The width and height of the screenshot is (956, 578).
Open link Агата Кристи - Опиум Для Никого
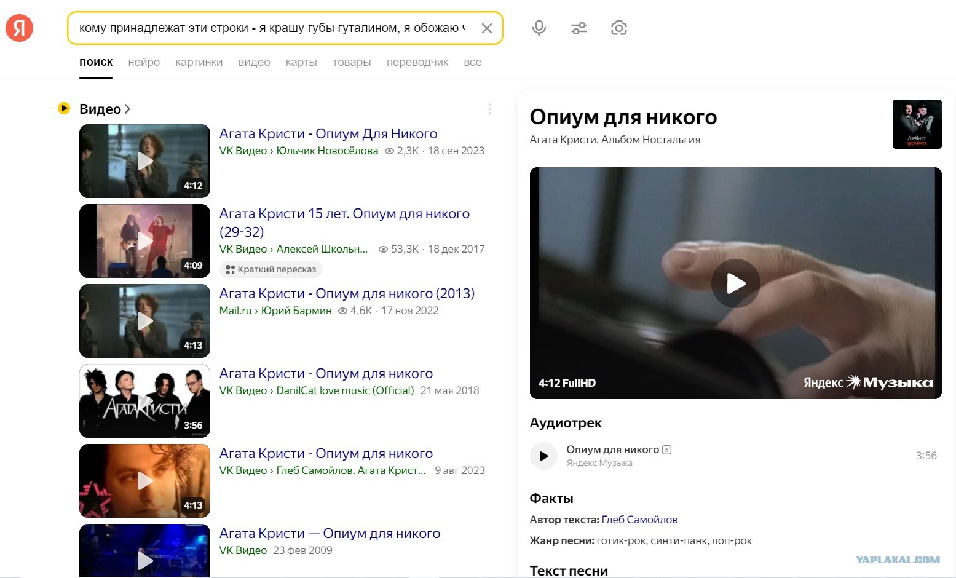click(328, 133)
